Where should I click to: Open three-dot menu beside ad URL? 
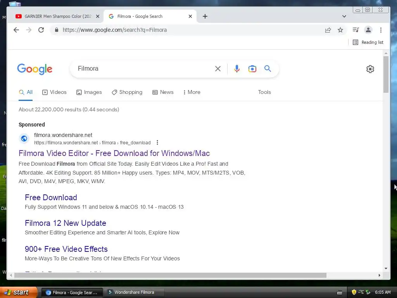pyautogui.click(x=157, y=142)
